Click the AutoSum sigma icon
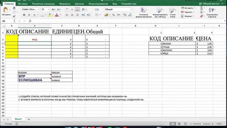 (x=201, y=8)
